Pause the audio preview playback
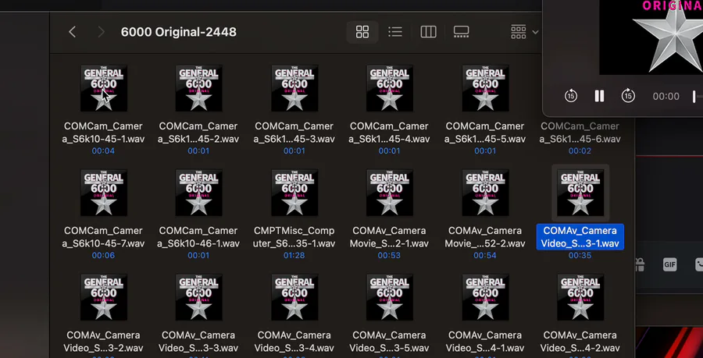The image size is (703, 358). click(x=599, y=96)
